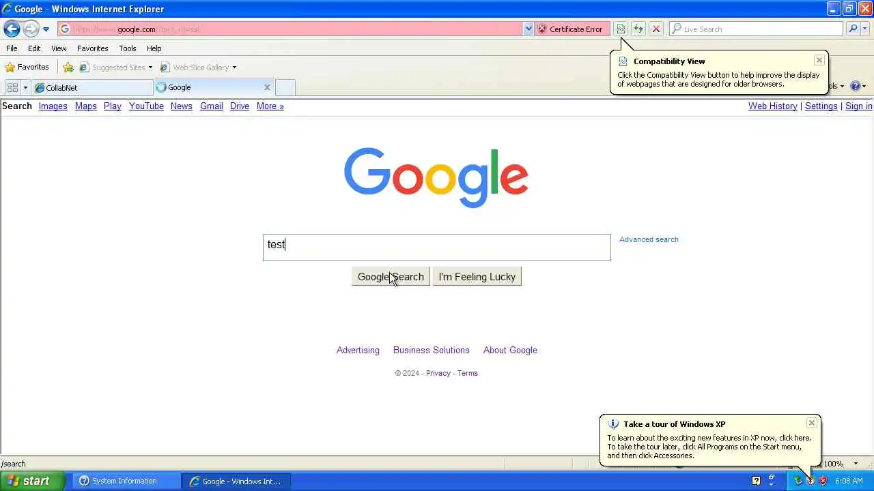Click the Forward navigation button
The image size is (874, 491).
pos(31,29)
